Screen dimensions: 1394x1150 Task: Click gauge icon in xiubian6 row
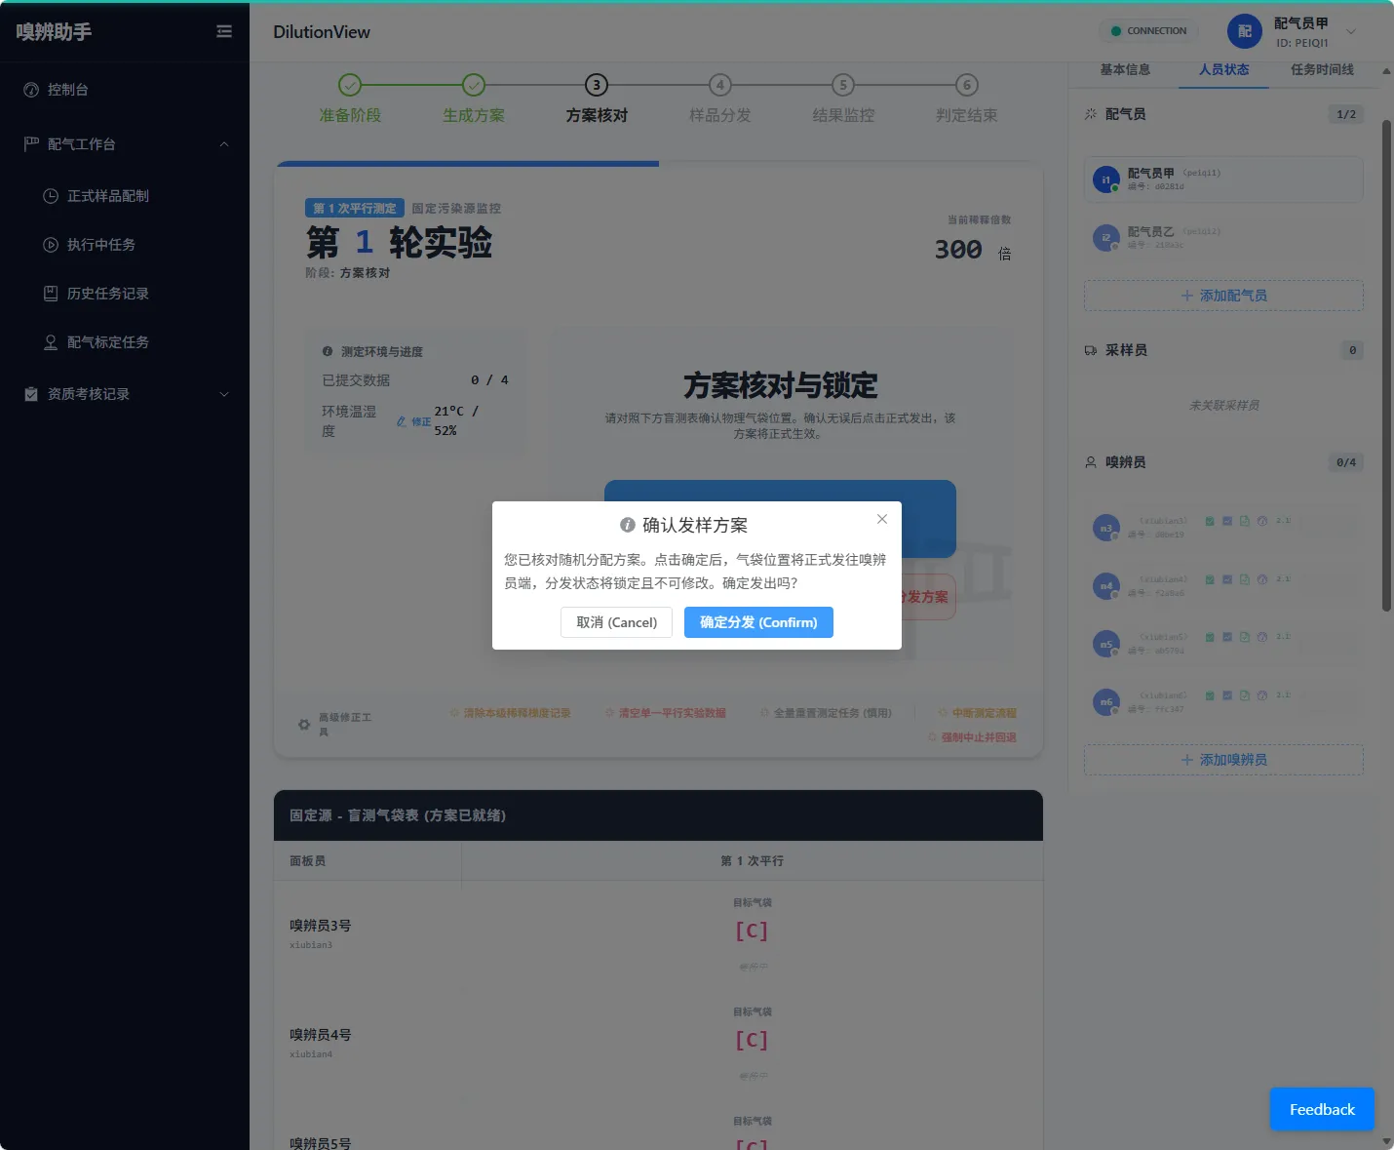coord(1262,695)
